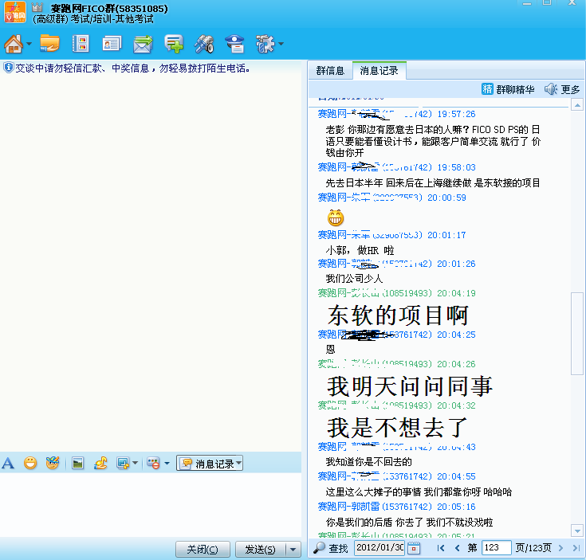Open 群聊精华 highlights
The height and width of the screenshot is (560, 586).
508,89
